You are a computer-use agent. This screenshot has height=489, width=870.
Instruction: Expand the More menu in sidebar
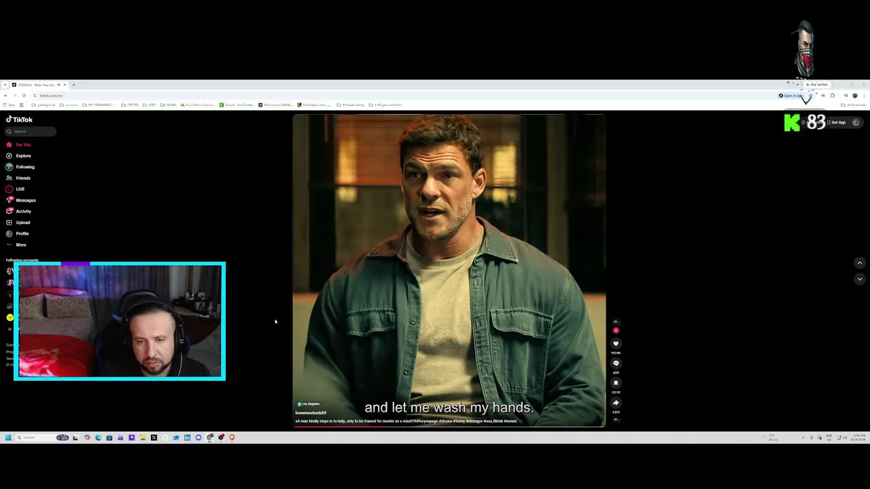(16, 244)
